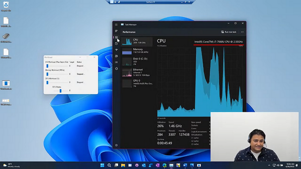The image size is (301, 169).
Task: Open the Users page in Task Manager
Action: [116, 56]
